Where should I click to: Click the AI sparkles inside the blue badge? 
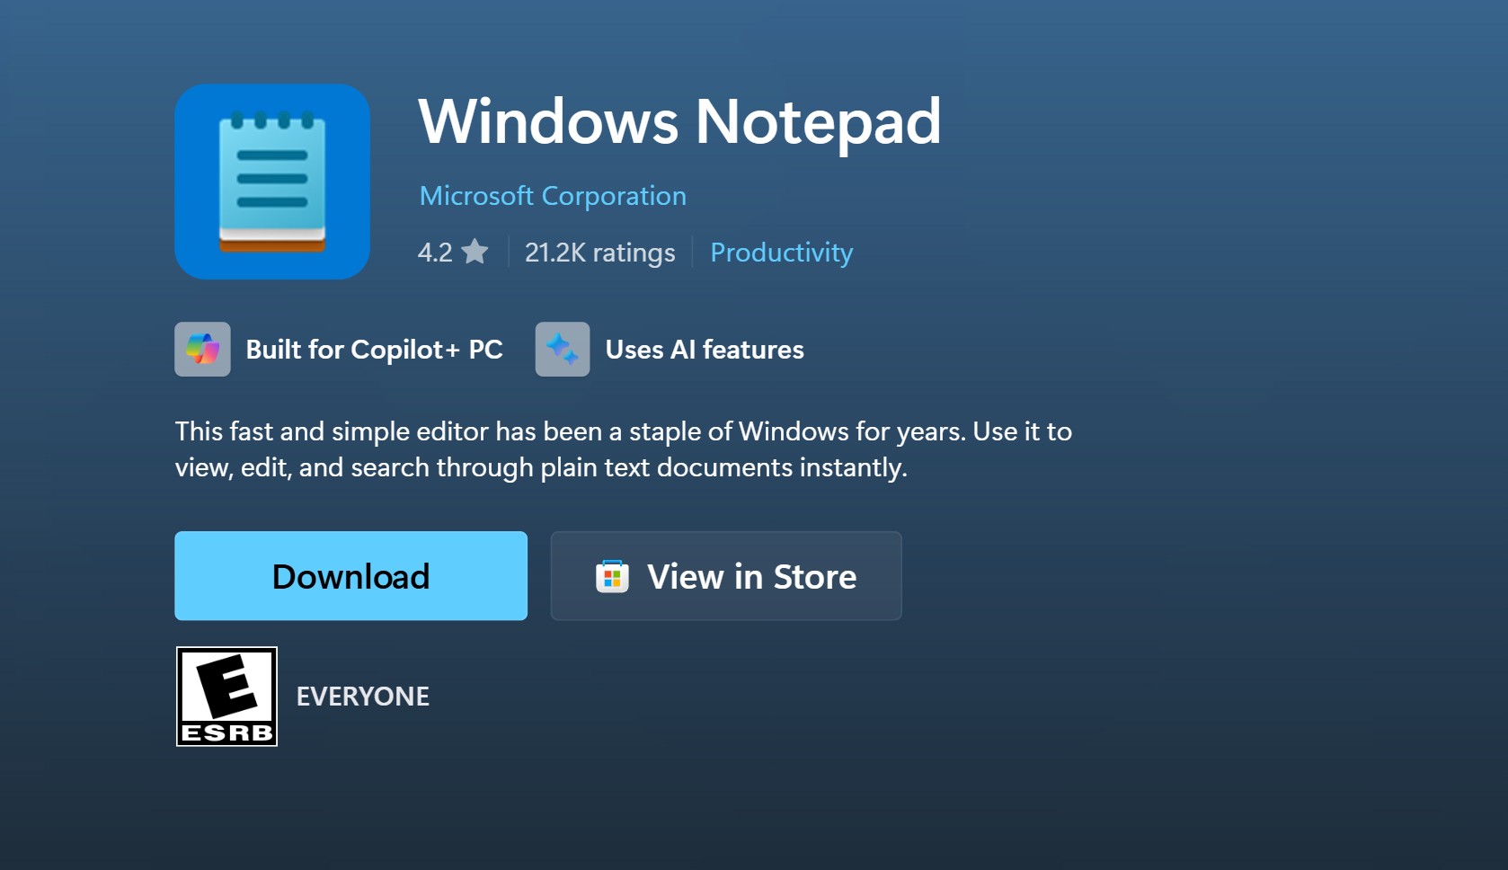[563, 350]
